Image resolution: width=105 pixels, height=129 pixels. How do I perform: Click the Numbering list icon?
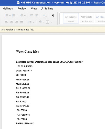pos(14,16)
